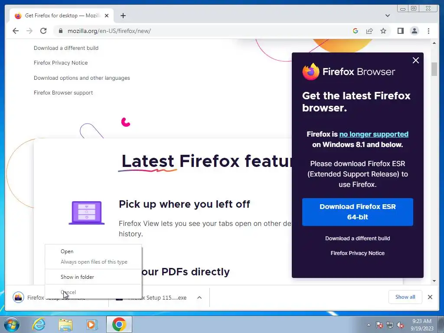Expand the tab search chevron
The width and height of the screenshot is (444, 333).
388,16
